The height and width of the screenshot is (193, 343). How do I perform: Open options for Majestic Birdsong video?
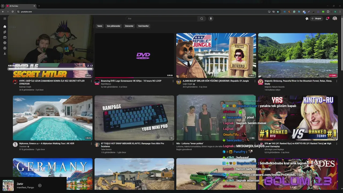pos(337,81)
